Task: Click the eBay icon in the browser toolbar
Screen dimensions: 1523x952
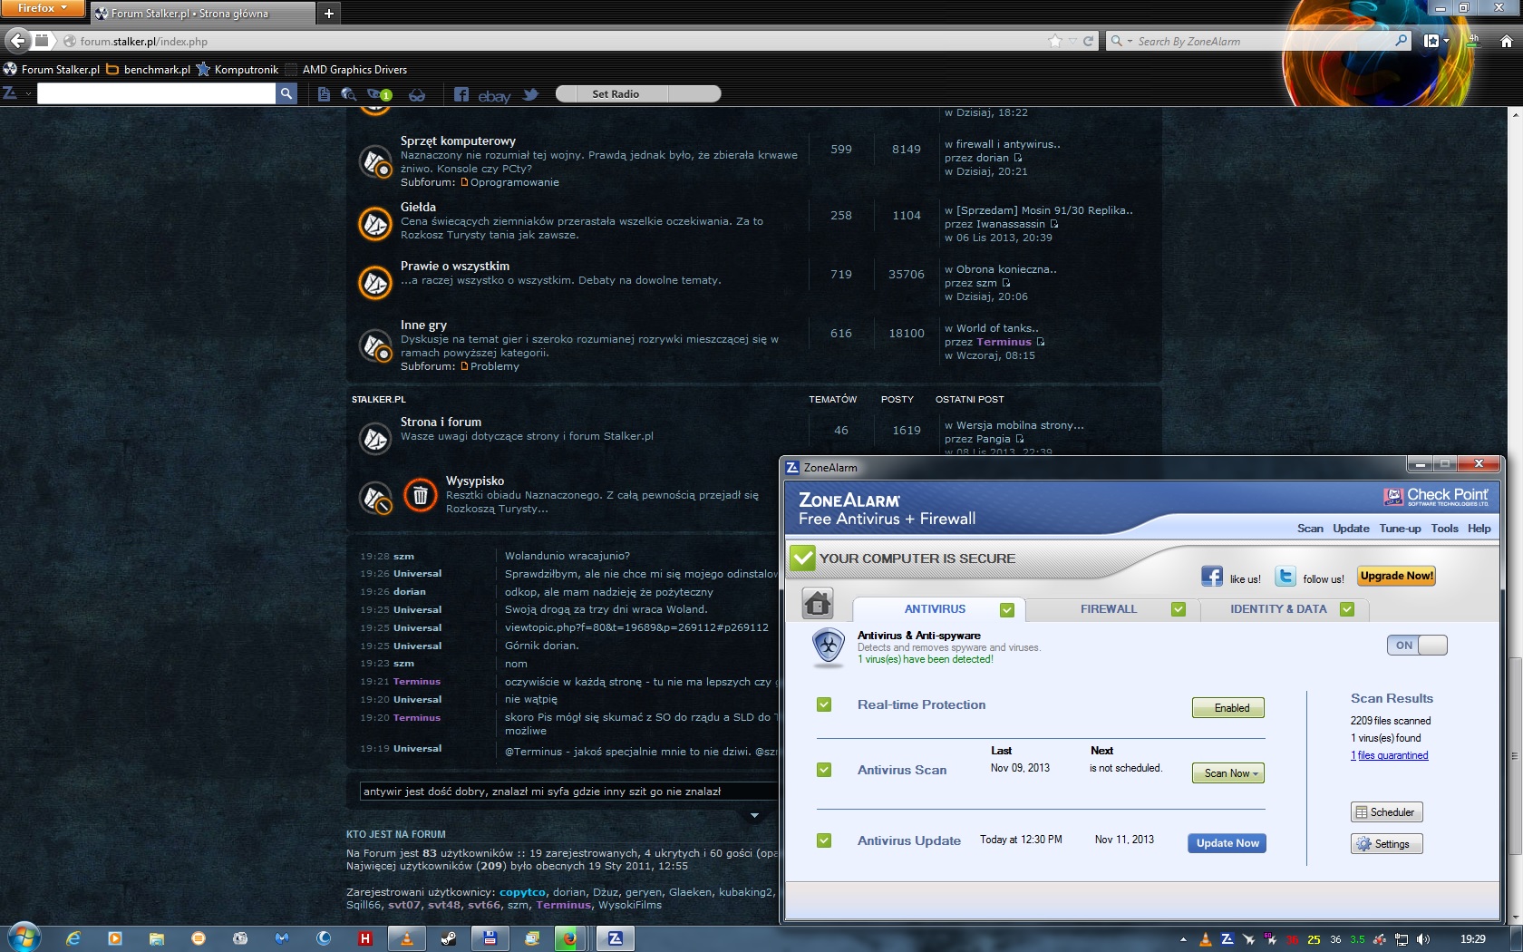Action: click(x=494, y=95)
